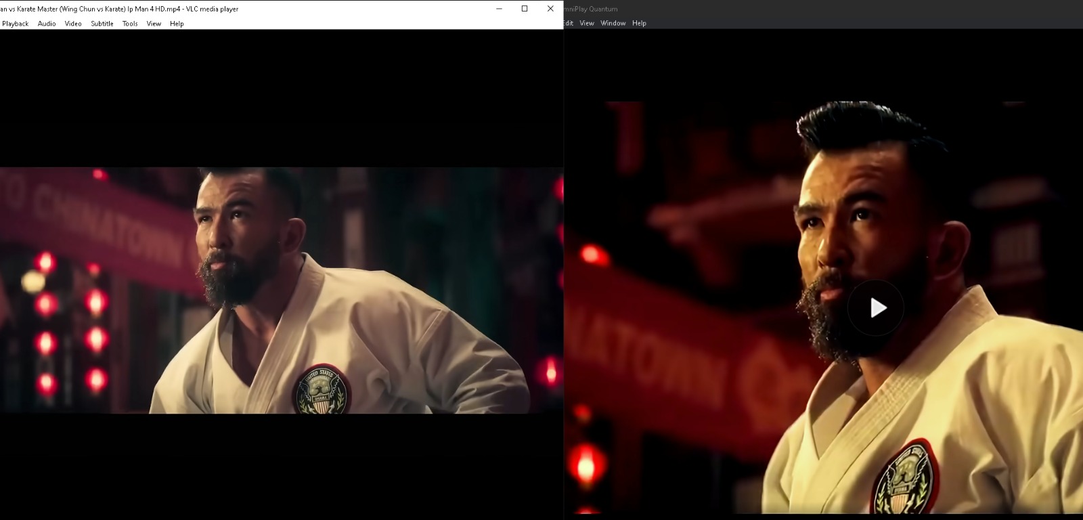Open the Playback menu in VLC

15,24
